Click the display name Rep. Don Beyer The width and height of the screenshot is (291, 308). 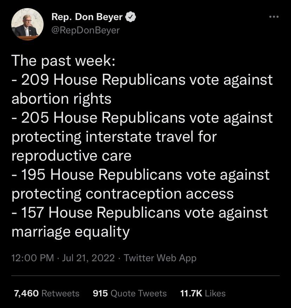pyautogui.click(x=87, y=17)
